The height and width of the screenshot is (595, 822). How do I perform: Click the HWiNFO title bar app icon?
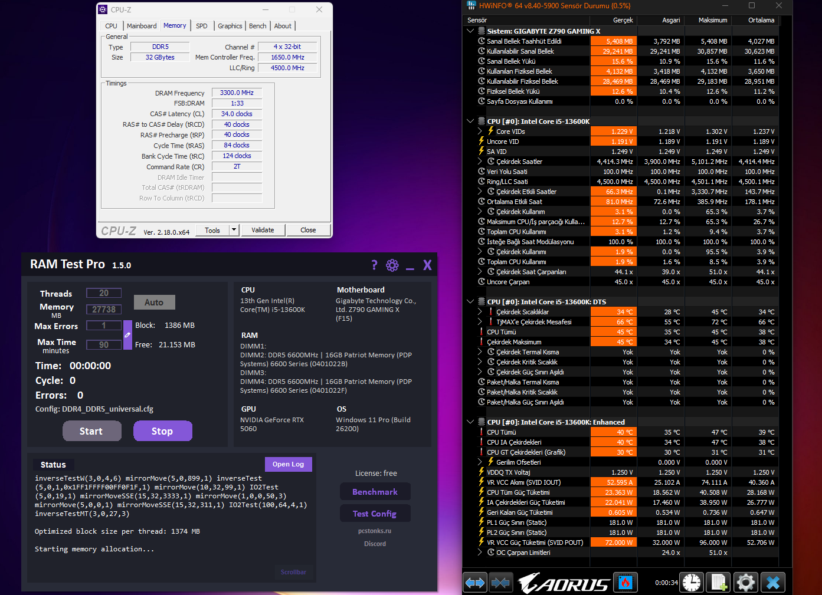pos(471,5)
